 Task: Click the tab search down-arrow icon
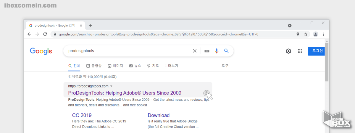[290, 25]
